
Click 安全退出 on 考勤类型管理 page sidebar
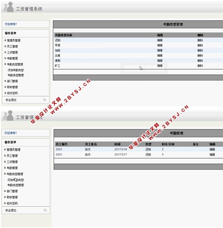(x=11, y=100)
